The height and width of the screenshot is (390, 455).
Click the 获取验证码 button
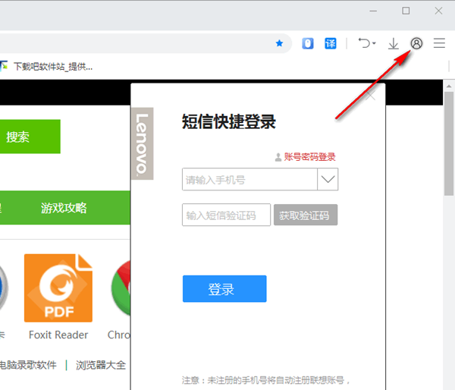click(x=306, y=215)
